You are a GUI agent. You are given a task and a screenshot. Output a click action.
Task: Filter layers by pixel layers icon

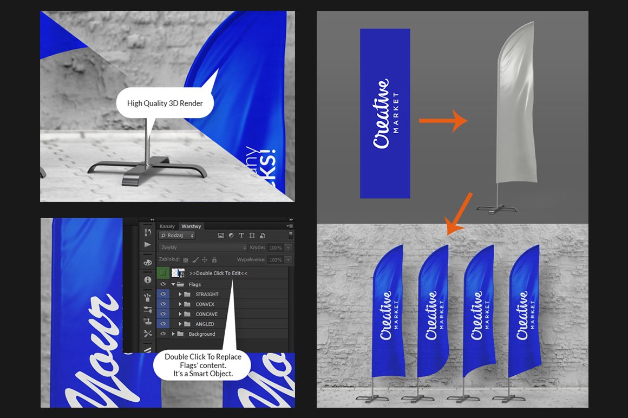point(221,236)
